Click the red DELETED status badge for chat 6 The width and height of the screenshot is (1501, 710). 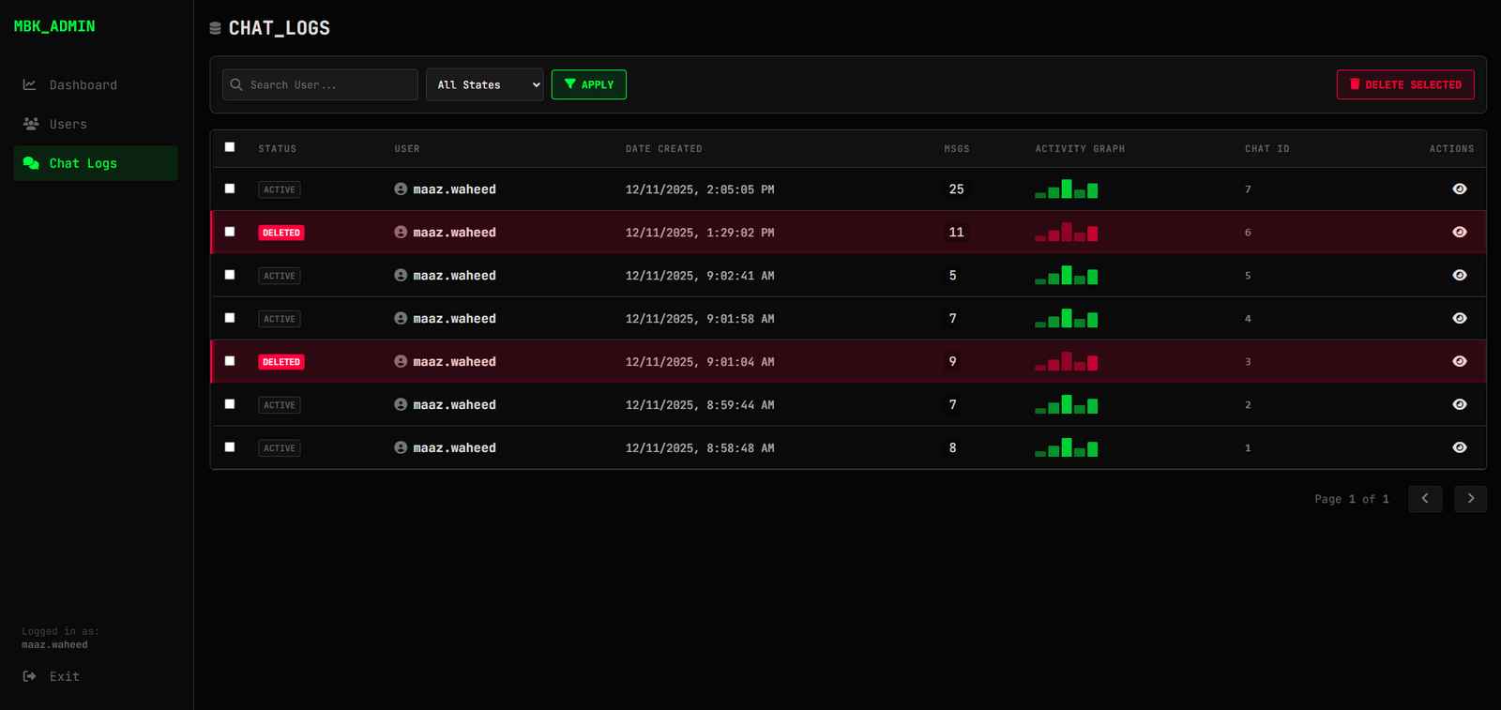coord(281,233)
